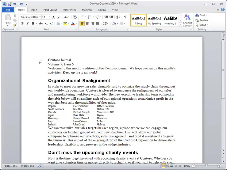The width and height of the screenshot is (227, 170).
Task: Increase paragraph indent
Action: (111, 17)
